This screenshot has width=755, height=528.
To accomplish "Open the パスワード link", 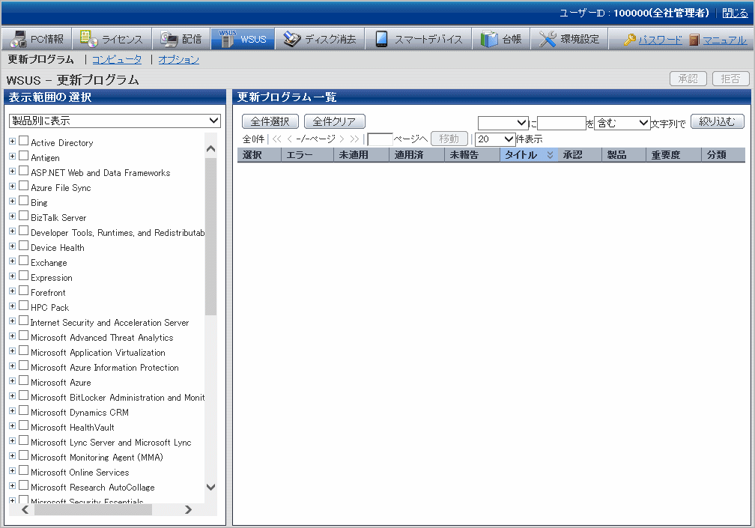I will click(660, 40).
